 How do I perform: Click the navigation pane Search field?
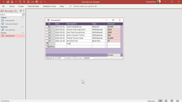(x=11, y=14)
